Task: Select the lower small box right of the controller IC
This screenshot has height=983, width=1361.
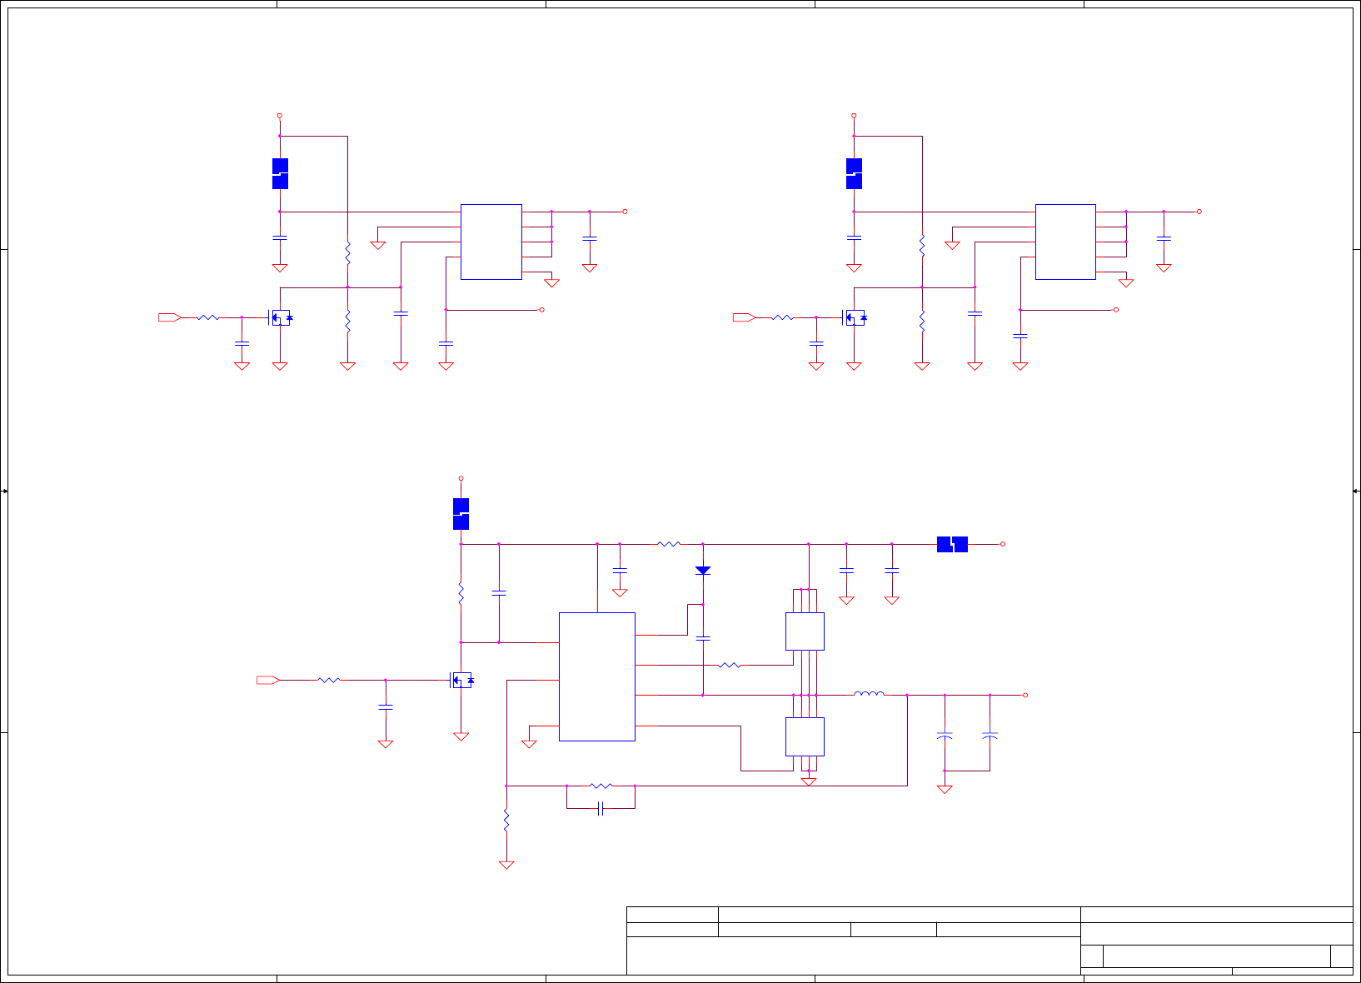Action: point(805,736)
